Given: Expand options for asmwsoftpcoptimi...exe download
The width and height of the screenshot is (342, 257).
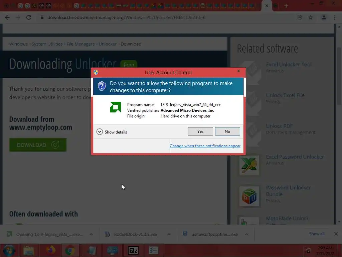Looking at the screenshot, I should pos(247,234).
